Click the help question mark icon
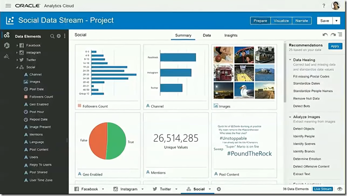Screen dimensions: 347x196 click(x=324, y=6)
